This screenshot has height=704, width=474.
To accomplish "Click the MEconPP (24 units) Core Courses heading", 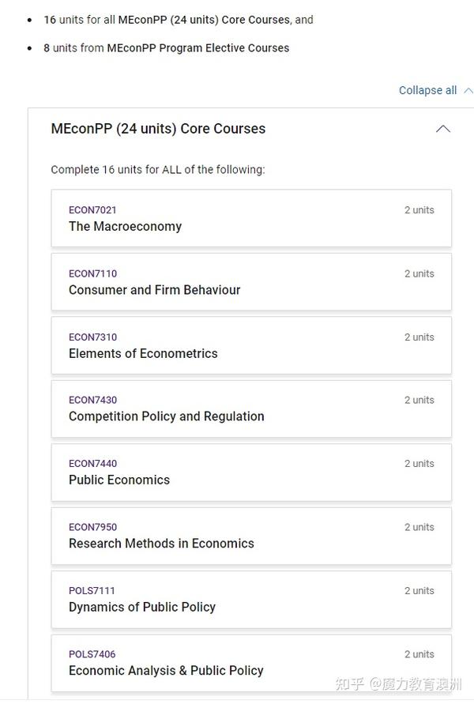I will [x=159, y=129].
